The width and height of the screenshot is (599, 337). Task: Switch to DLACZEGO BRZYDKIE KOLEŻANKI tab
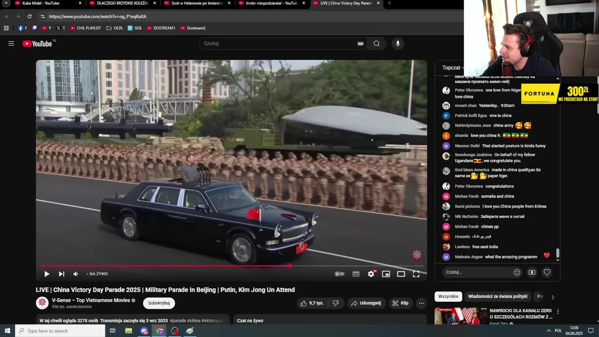click(123, 3)
